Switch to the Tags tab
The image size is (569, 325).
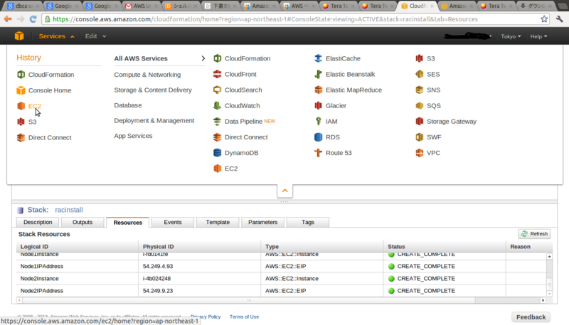[308, 222]
